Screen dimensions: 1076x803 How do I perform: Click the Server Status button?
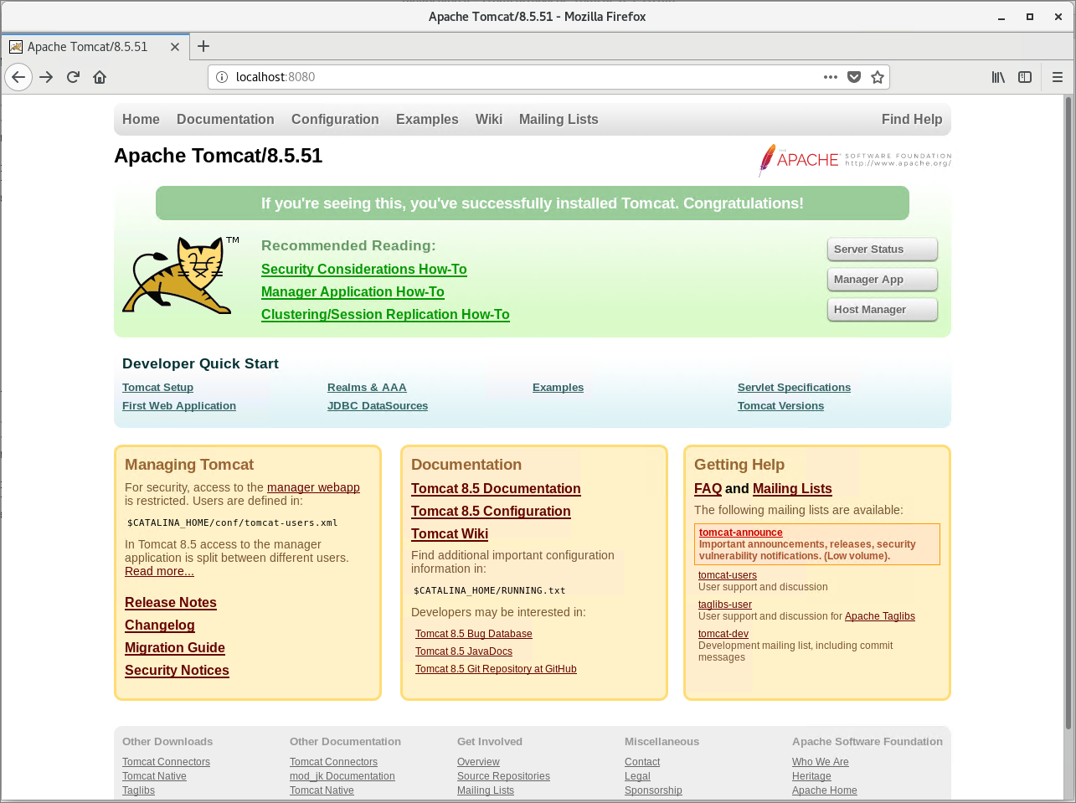click(x=883, y=250)
